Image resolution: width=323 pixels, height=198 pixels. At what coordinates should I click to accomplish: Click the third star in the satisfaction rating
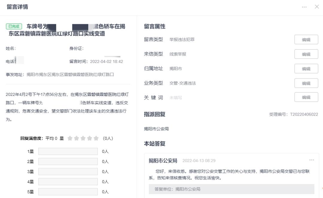coord(83,138)
